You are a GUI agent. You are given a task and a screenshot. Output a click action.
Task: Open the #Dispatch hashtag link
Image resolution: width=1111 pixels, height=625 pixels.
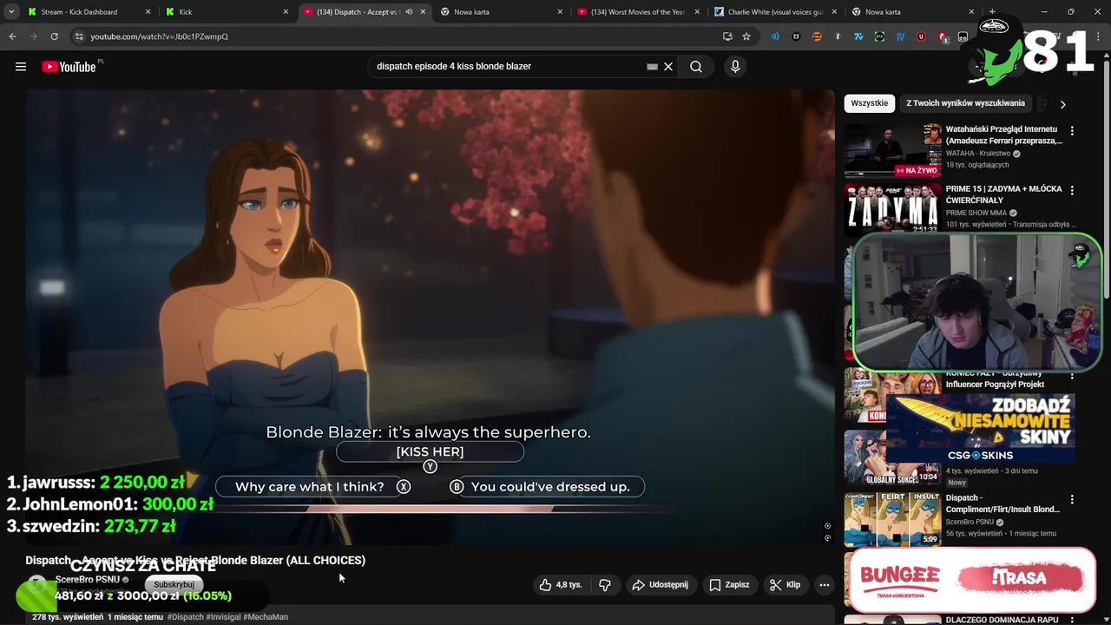click(186, 617)
